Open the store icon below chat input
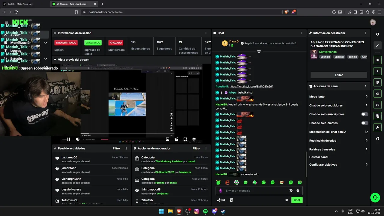Image resolution: width=384 pixels, height=216 pixels. click(x=231, y=200)
